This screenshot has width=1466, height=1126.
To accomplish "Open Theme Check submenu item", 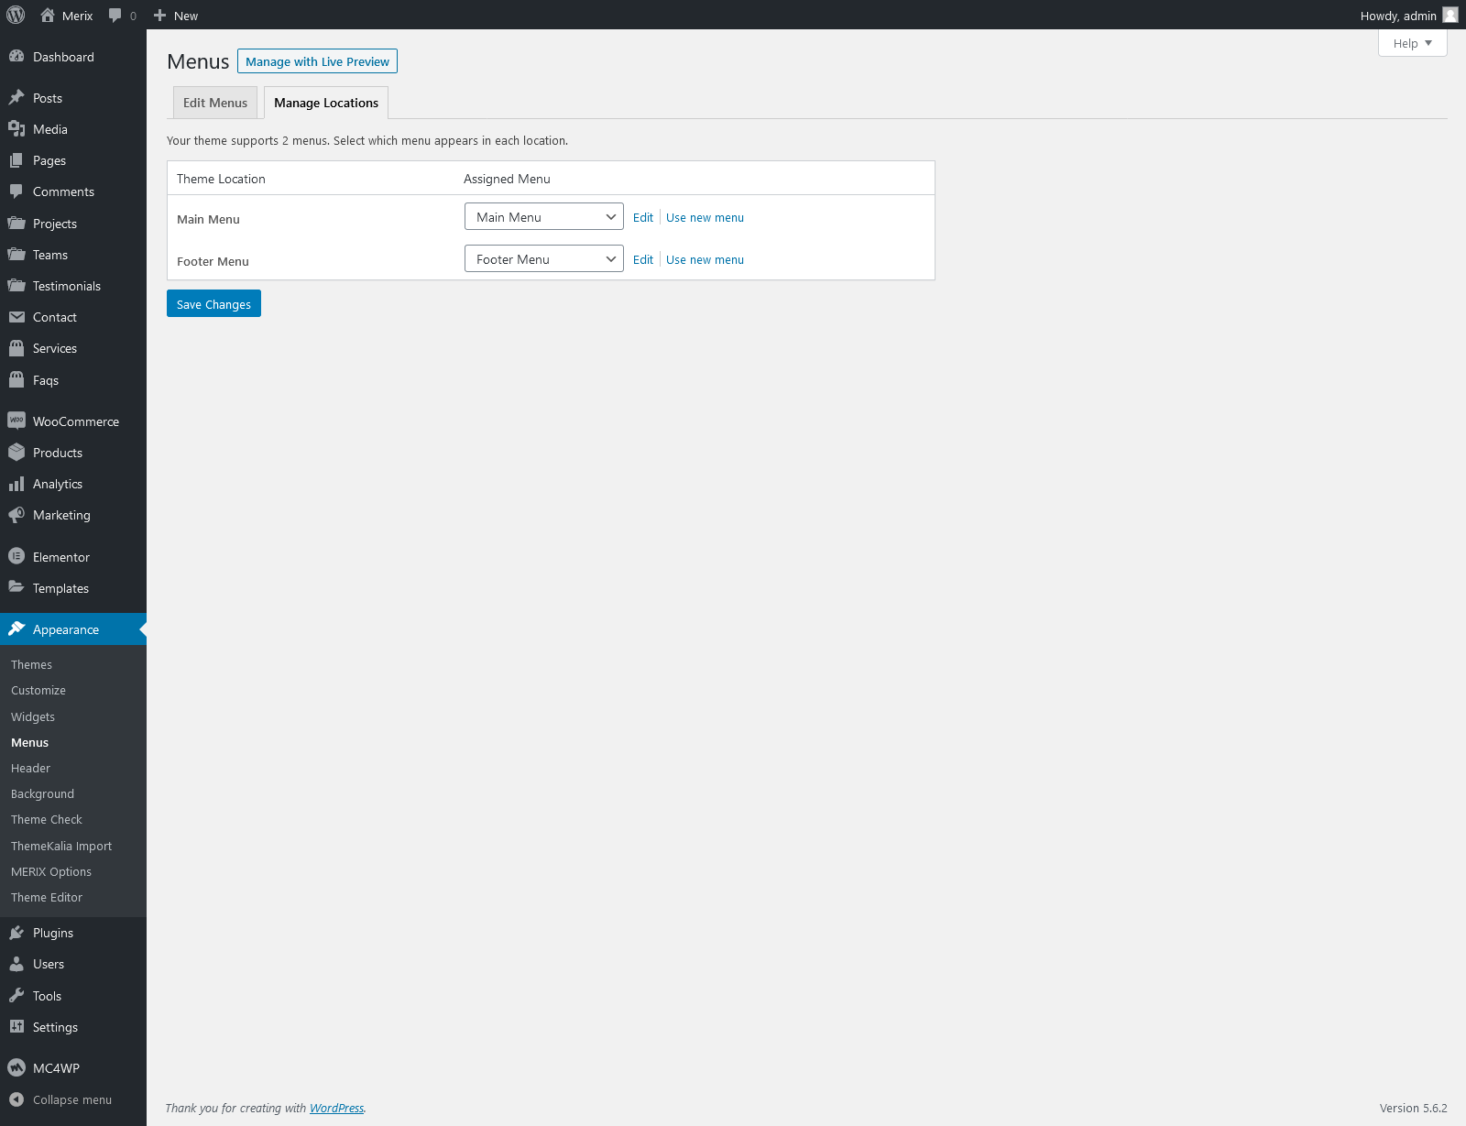I will tap(47, 819).
